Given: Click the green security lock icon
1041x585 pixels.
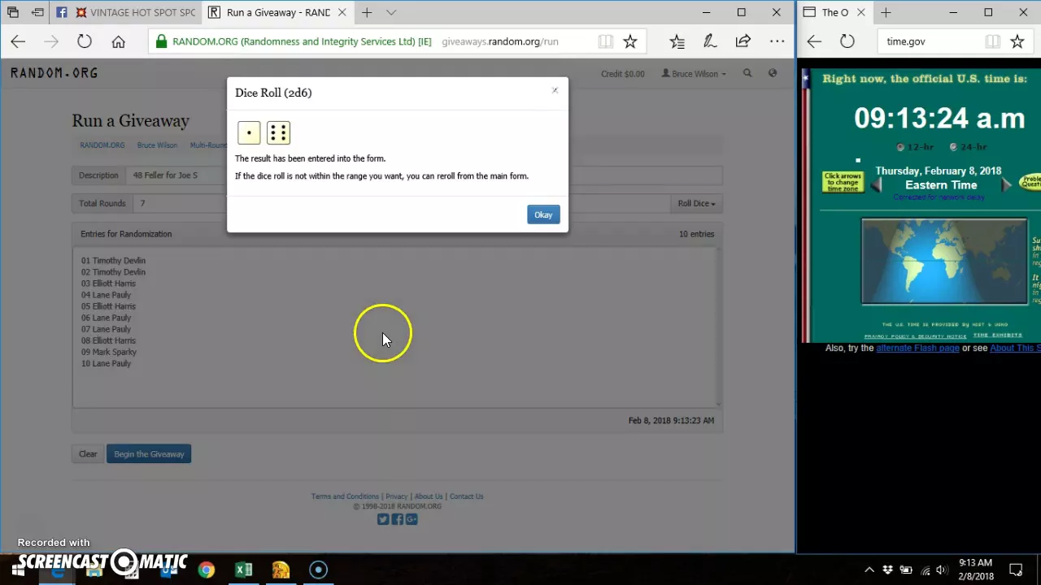Looking at the screenshot, I should coord(161,41).
